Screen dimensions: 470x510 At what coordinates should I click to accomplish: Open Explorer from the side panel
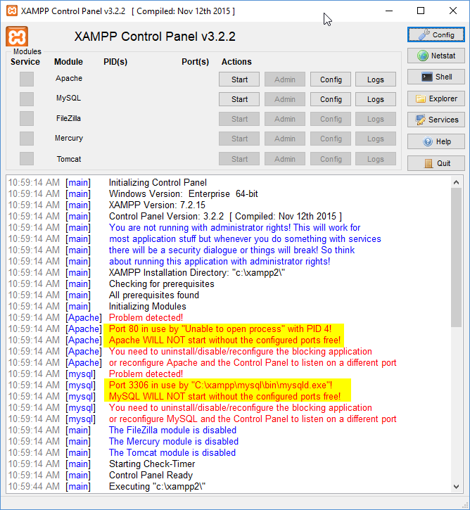coord(436,98)
